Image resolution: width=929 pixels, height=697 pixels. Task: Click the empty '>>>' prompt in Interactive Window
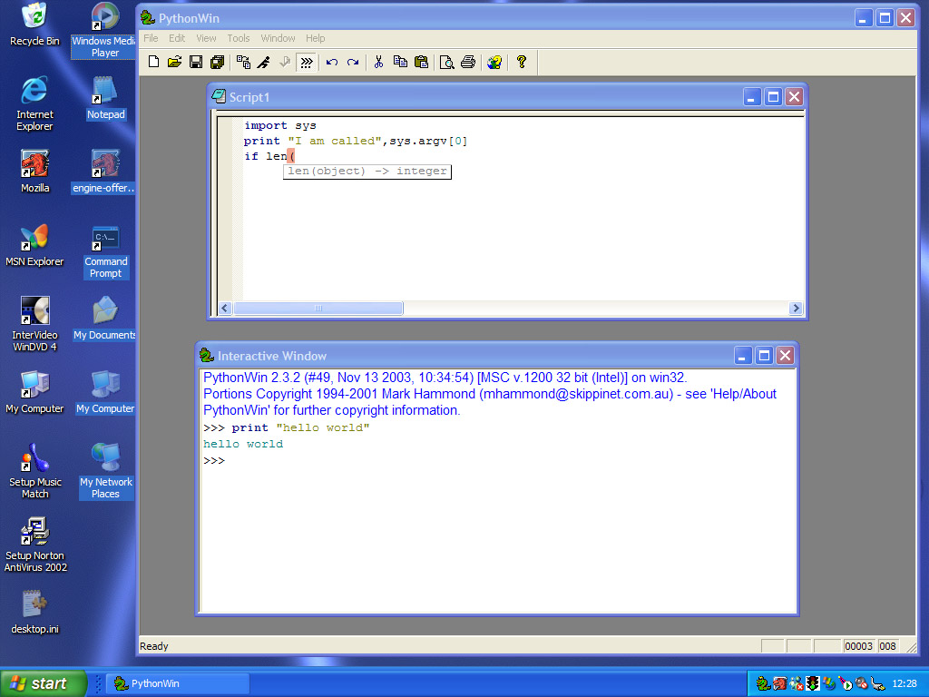coord(214,460)
